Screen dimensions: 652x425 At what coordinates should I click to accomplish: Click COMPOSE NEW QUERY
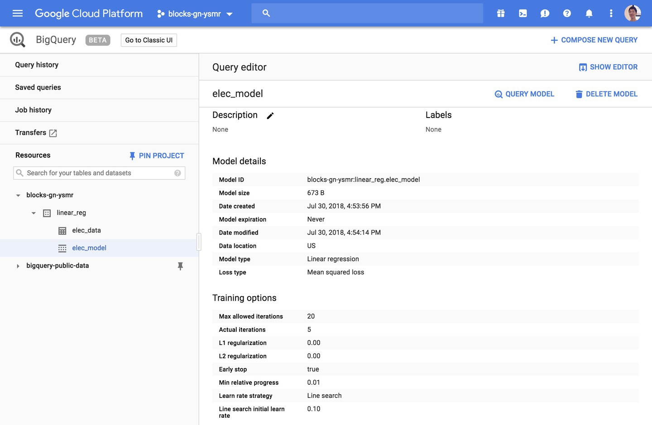[x=594, y=40]
